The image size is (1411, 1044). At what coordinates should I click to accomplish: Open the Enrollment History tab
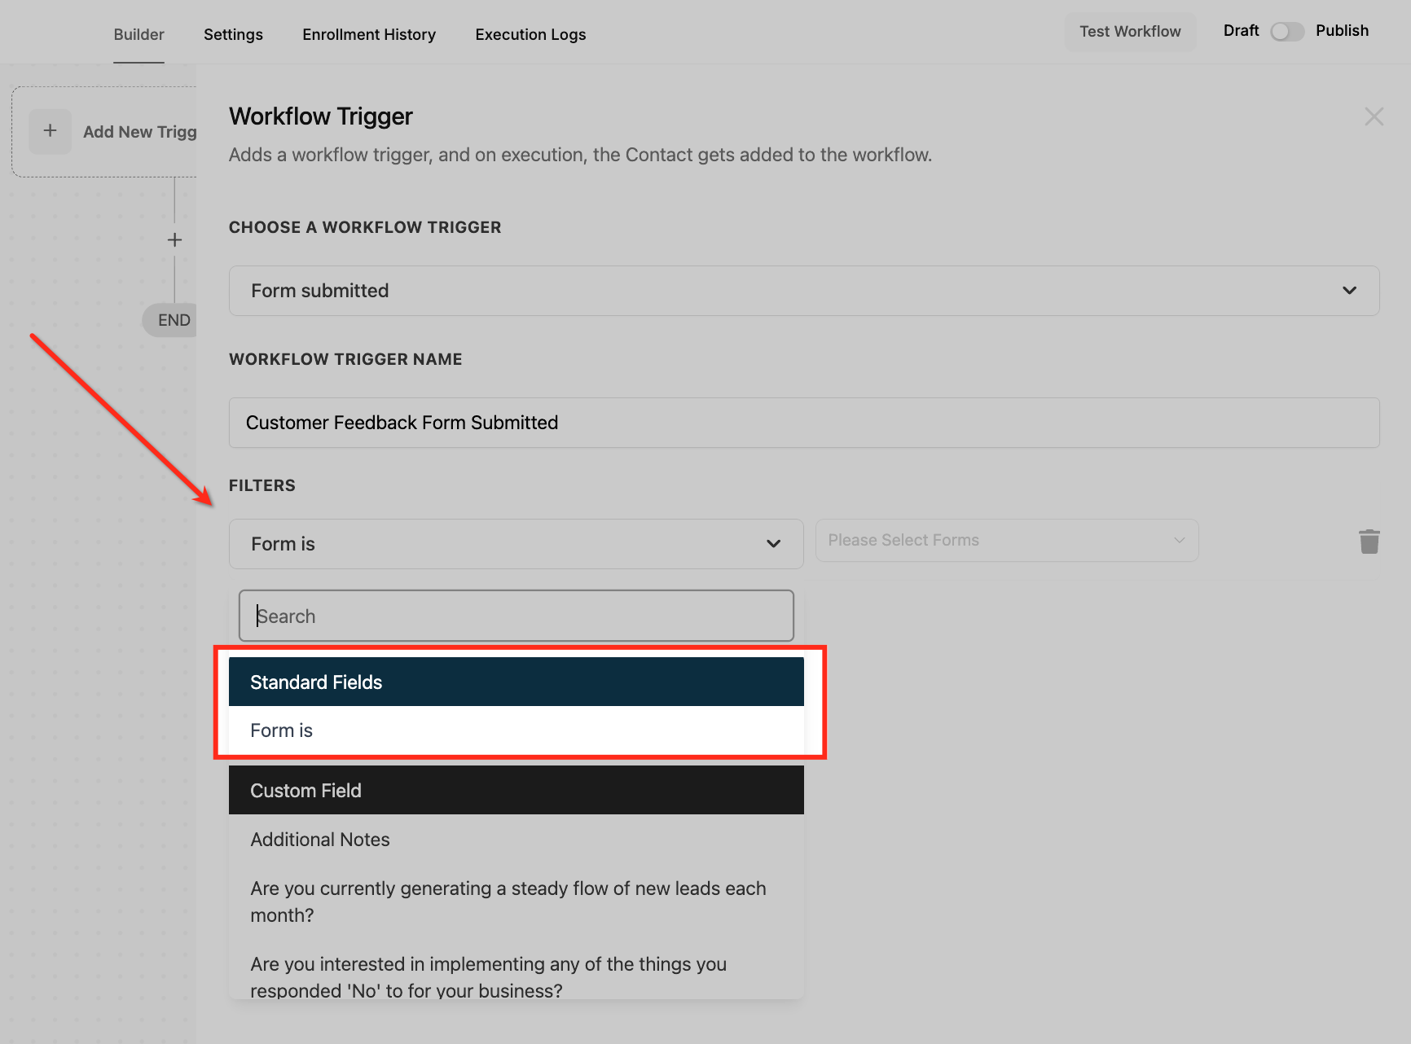click(369, 34)
